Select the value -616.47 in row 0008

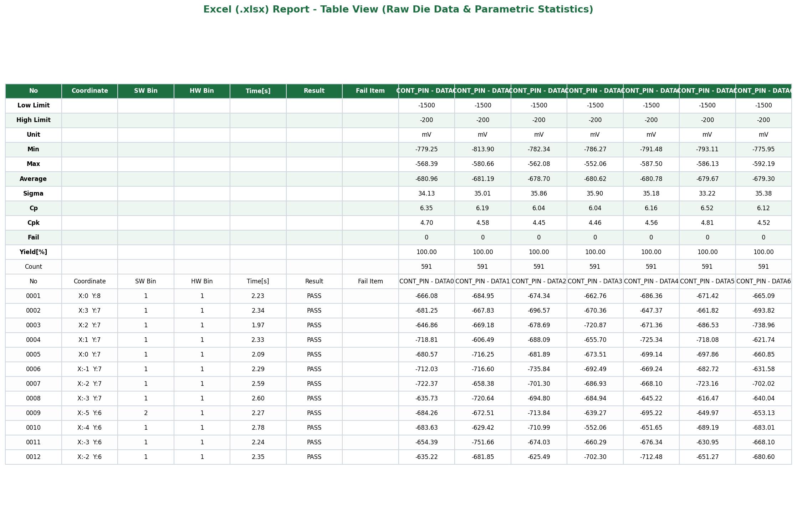coord(707,398)
